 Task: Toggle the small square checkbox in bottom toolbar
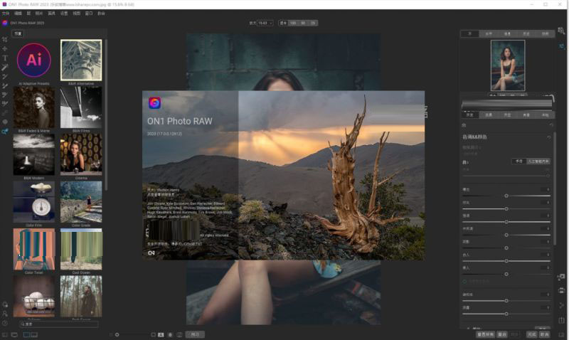coord(153,334)
